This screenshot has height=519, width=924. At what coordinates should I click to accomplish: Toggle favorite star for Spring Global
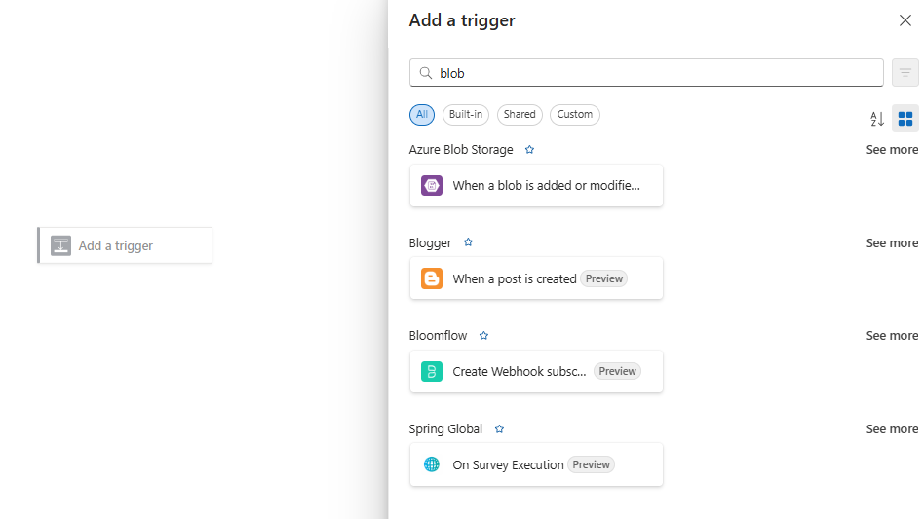(500, 429)
